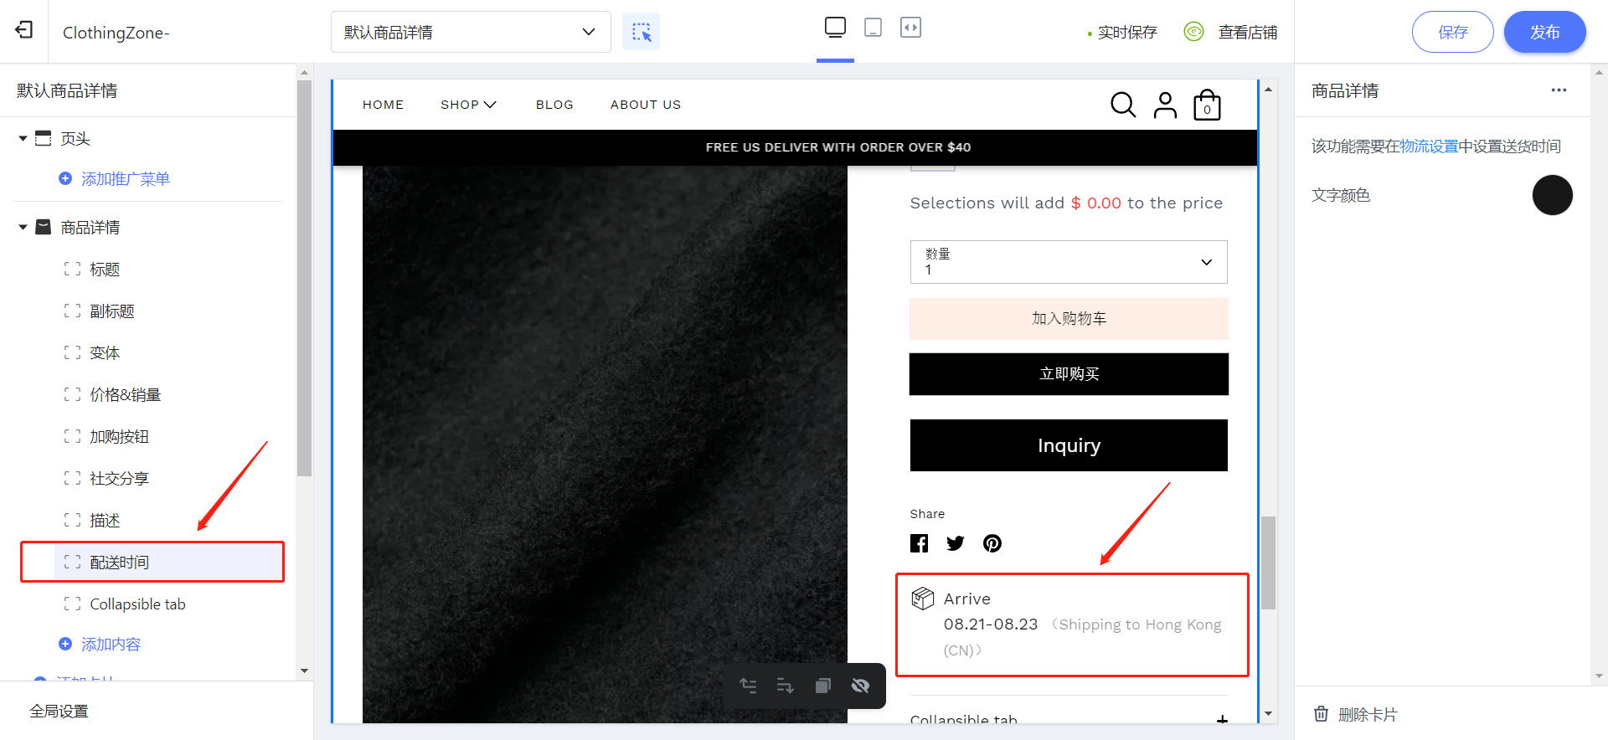The width and height of the screenshot is (1608, 740).
Task: Toggle block visibility eye-slash icon
Action: (x=860, y=686)
